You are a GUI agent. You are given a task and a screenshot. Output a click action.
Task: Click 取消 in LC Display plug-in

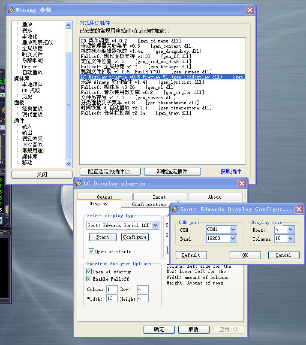(194, 330)
